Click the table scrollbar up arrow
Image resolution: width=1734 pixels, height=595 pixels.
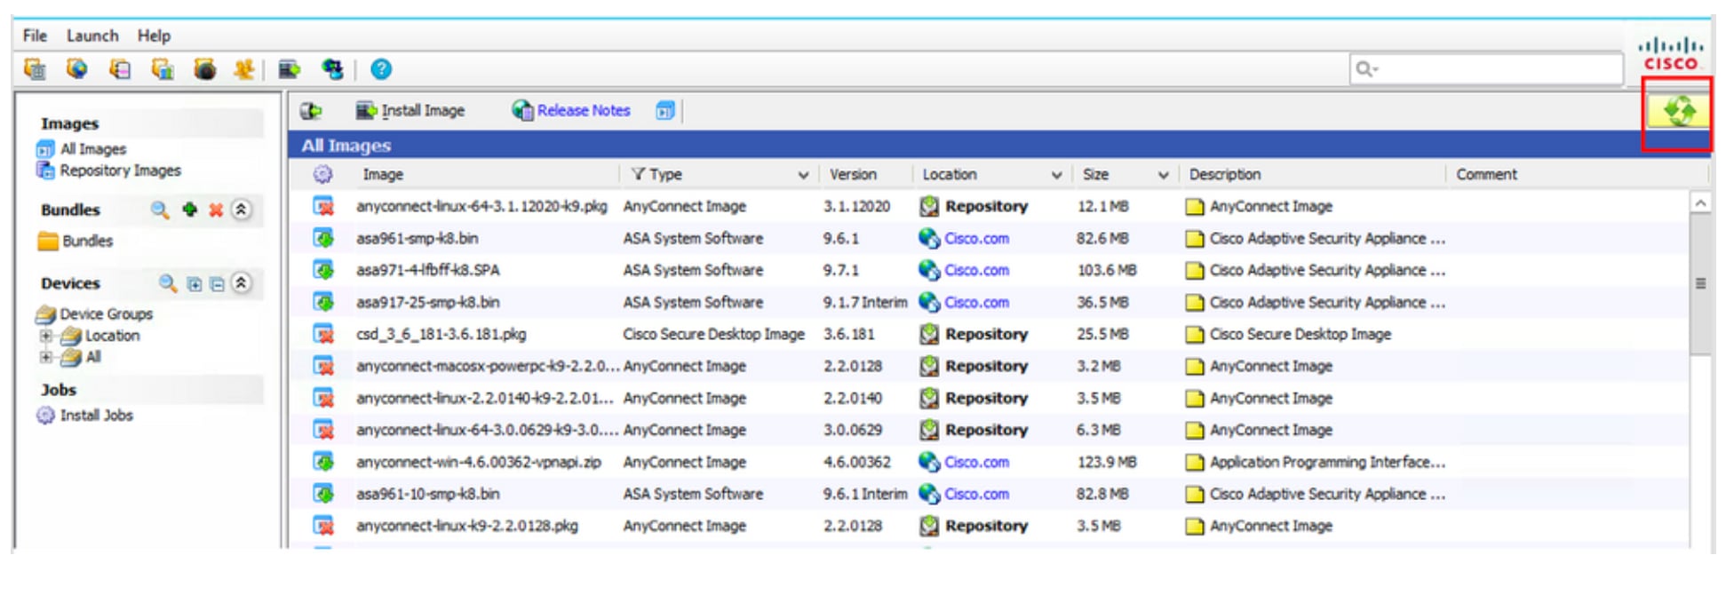[1699, 203]
